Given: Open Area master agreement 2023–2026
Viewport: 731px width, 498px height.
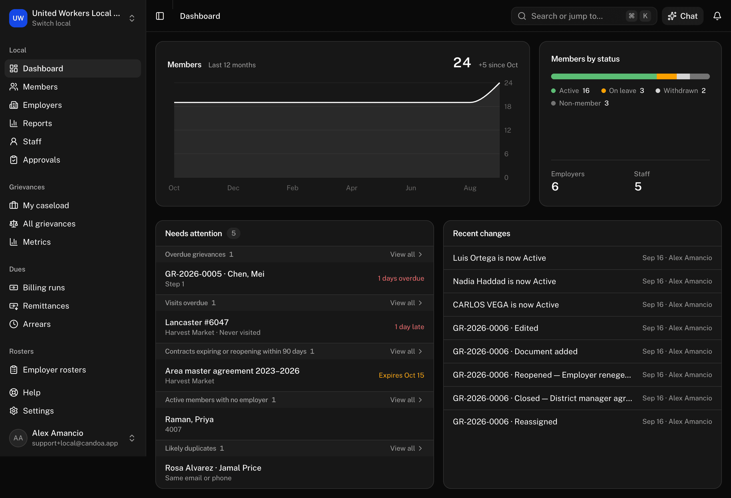Looking at the screenshot, I should (294, 375).
